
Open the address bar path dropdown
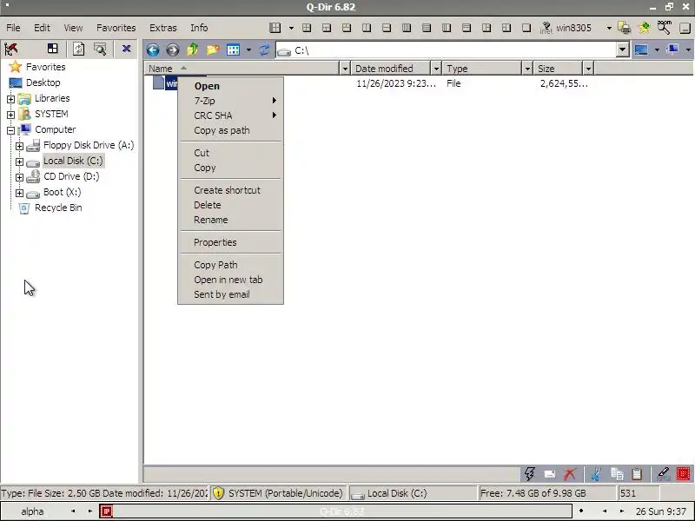tap(622, 49)
